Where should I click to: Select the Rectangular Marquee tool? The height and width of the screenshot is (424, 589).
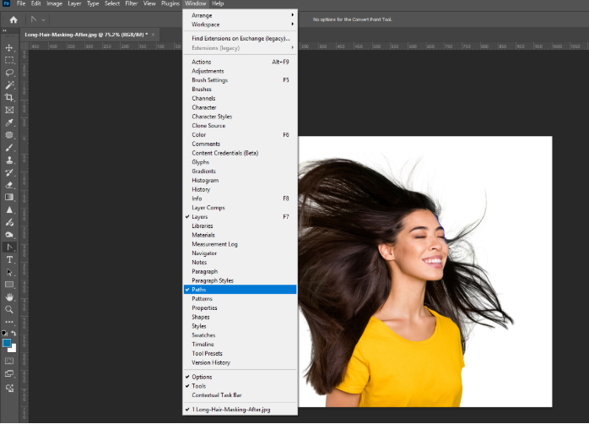[x=9, y=60]
